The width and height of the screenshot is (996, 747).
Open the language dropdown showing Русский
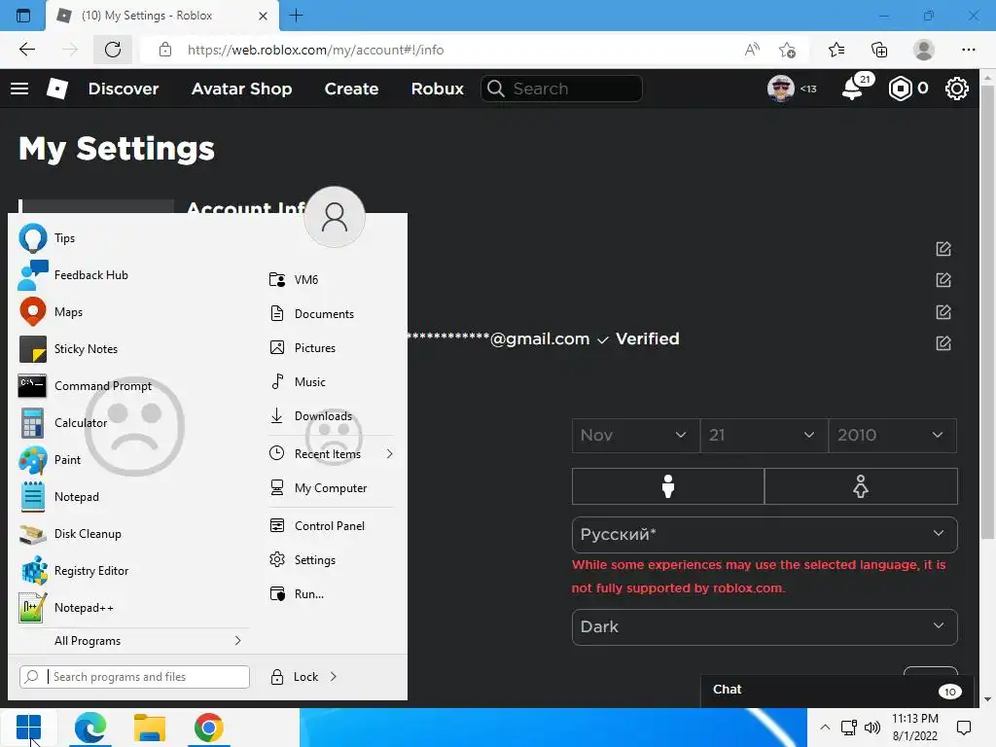(765, 535)
